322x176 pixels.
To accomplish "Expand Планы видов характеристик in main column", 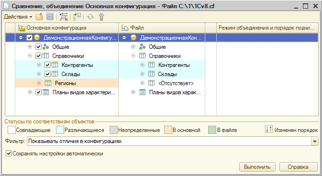I will [x=30, y=92].
